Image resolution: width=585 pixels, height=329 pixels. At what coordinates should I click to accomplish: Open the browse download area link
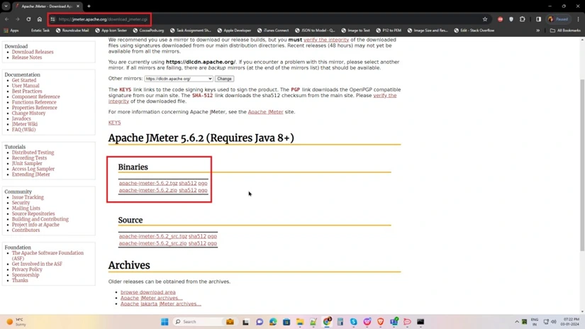pyautogui.click(x=148, y=292)
